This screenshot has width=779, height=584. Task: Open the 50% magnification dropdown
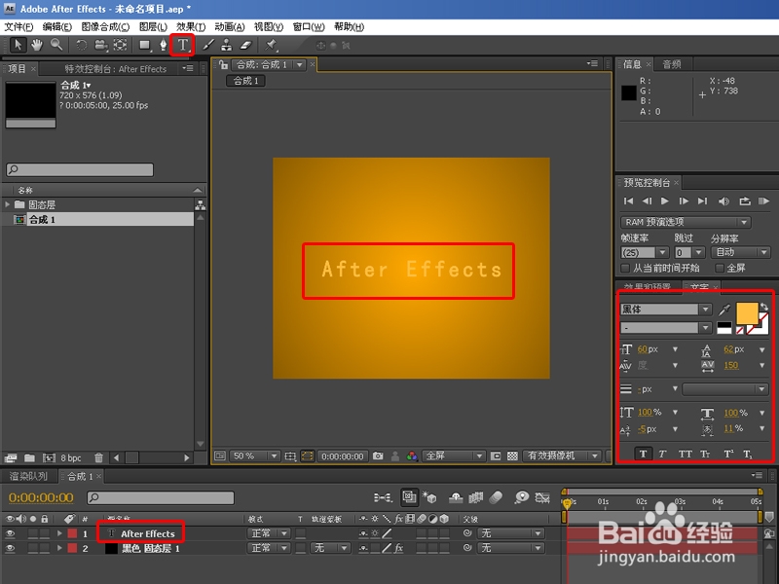pos(254,456)
